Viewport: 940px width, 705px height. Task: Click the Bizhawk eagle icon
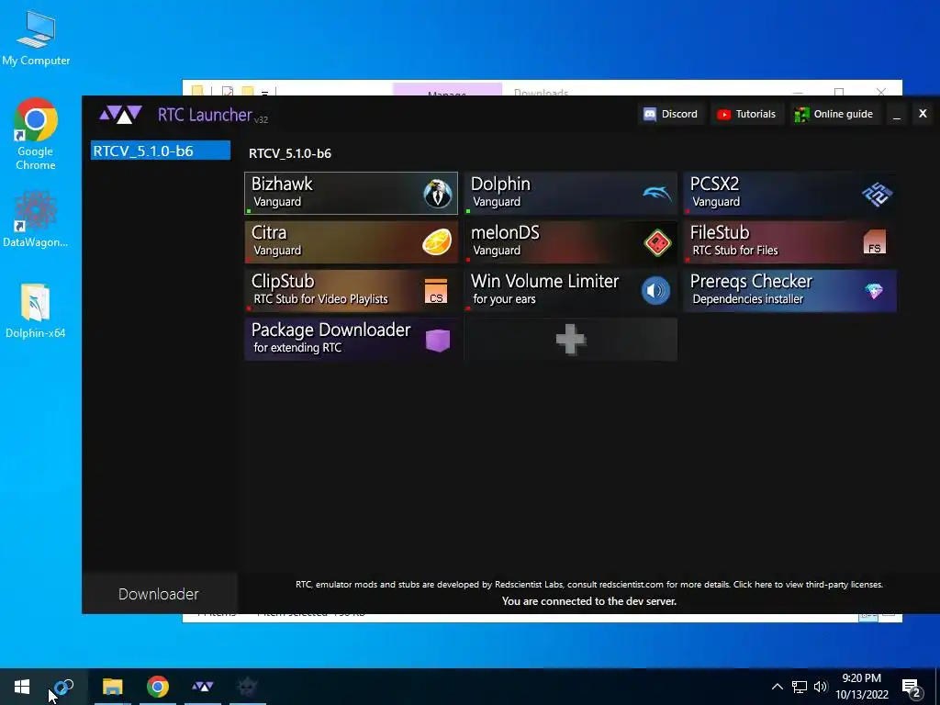[438, 193]
